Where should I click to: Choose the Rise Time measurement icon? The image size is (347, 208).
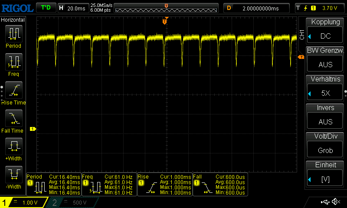pyautogui.click(x=13, y=92)
